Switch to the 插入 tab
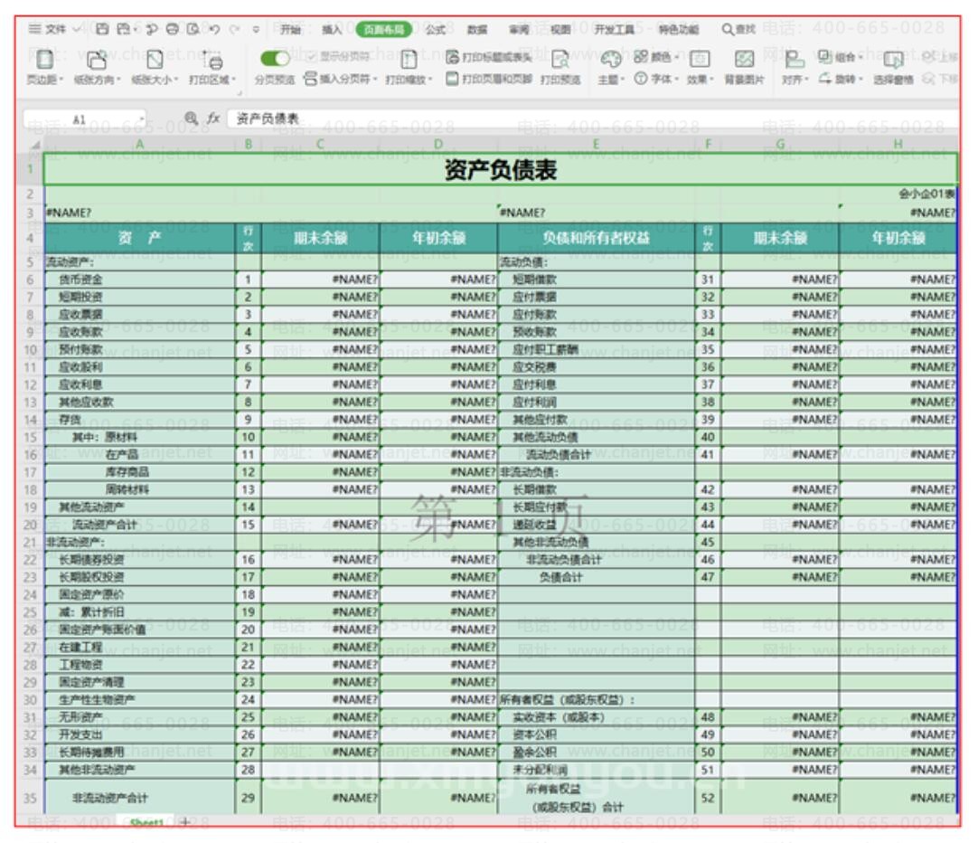This screenshot has width=978, height=843. [x=332, y=29]
